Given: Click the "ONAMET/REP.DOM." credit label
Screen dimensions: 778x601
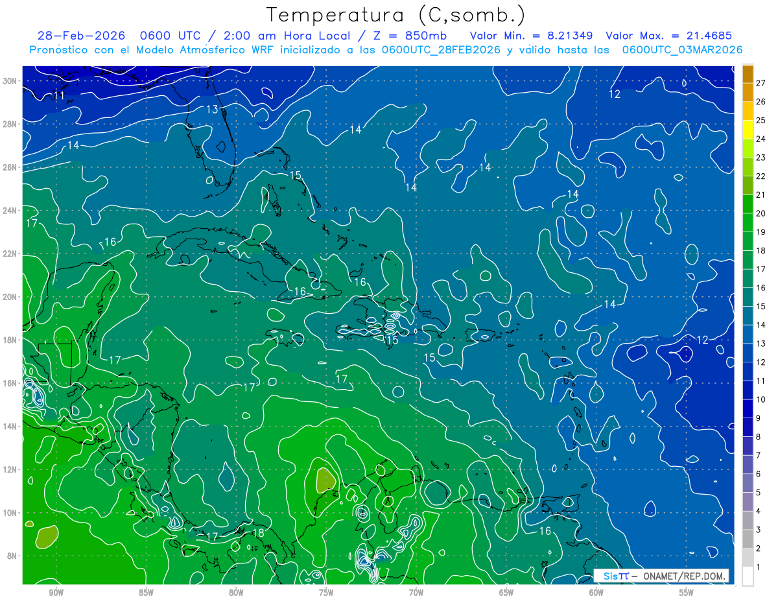Looking at the screenshot, I should 686,576.
